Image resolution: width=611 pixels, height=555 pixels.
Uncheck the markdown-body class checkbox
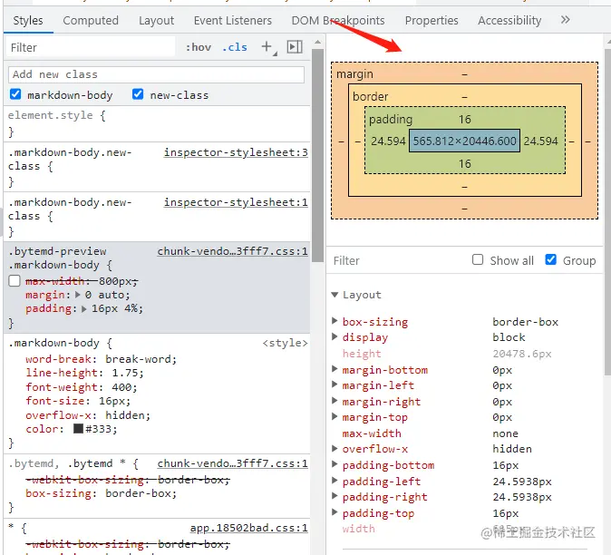coord(15,94)
